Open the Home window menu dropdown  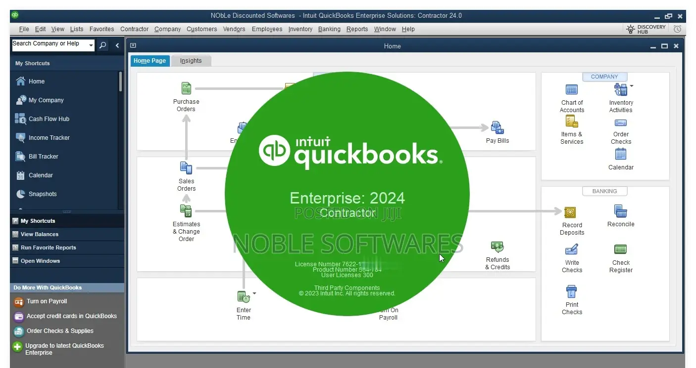click(133, 45)
